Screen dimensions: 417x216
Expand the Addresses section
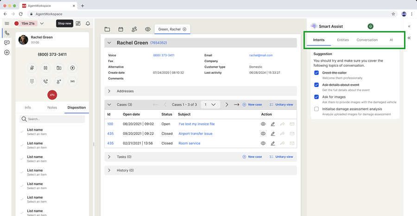(x=109, y=91)
